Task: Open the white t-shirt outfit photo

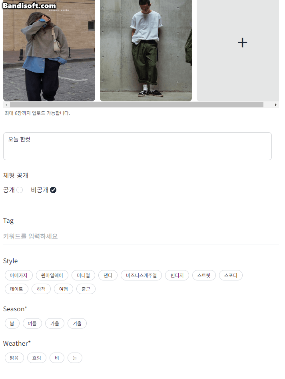Action: click(x=146, y=50)
